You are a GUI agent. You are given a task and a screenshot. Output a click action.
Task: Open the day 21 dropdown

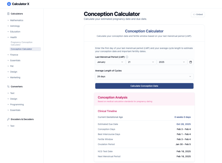[x=141, y=62]
